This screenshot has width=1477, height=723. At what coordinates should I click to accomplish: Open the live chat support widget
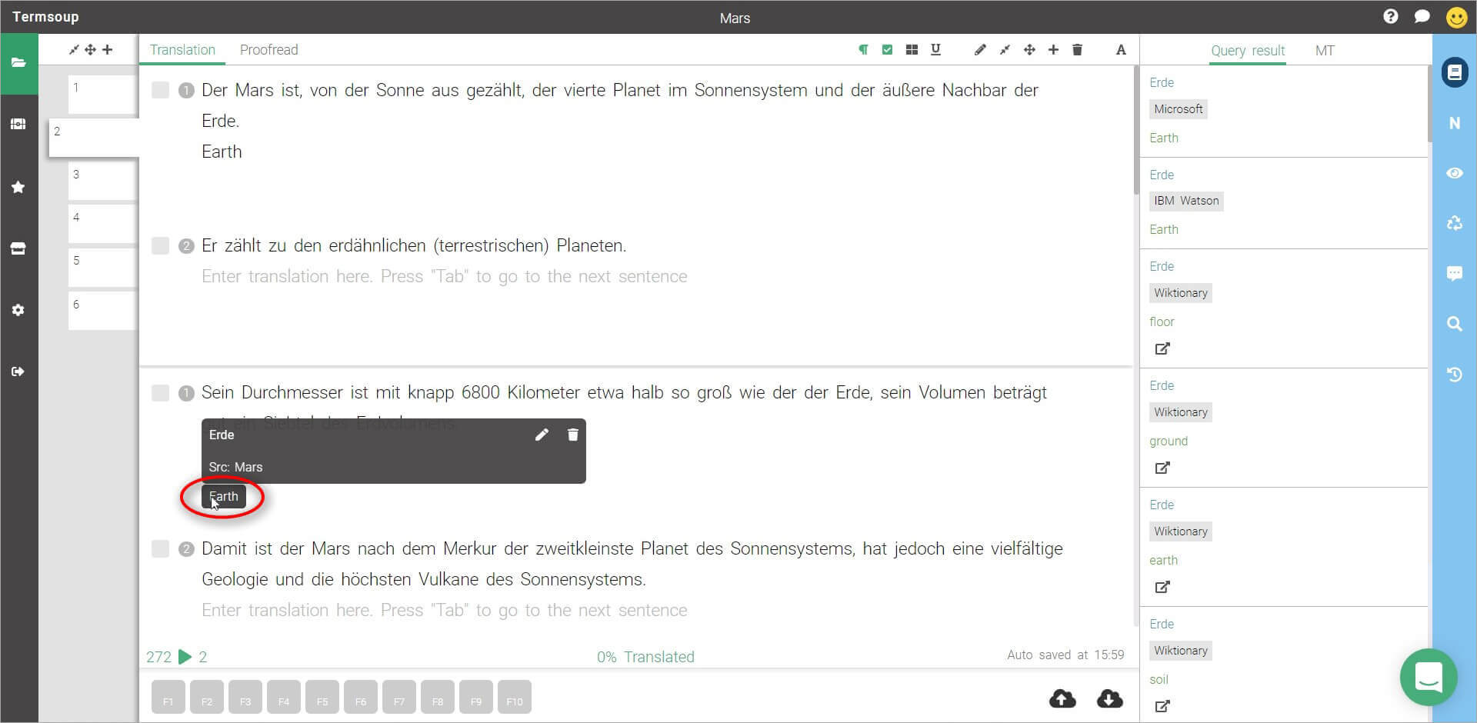[x=1429, y=678]
